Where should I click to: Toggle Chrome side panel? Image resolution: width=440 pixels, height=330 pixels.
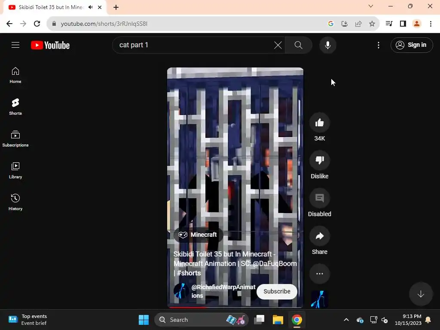coord(403,24)
